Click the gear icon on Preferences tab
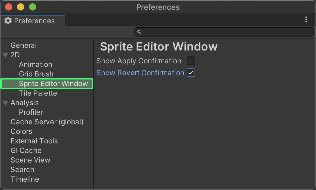 8,21
